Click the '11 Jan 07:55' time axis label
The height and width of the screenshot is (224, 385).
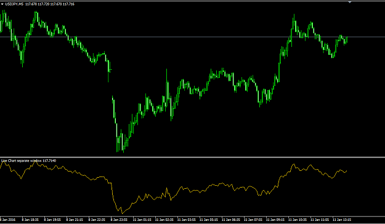pyautogui.click(x=253, y=220)
